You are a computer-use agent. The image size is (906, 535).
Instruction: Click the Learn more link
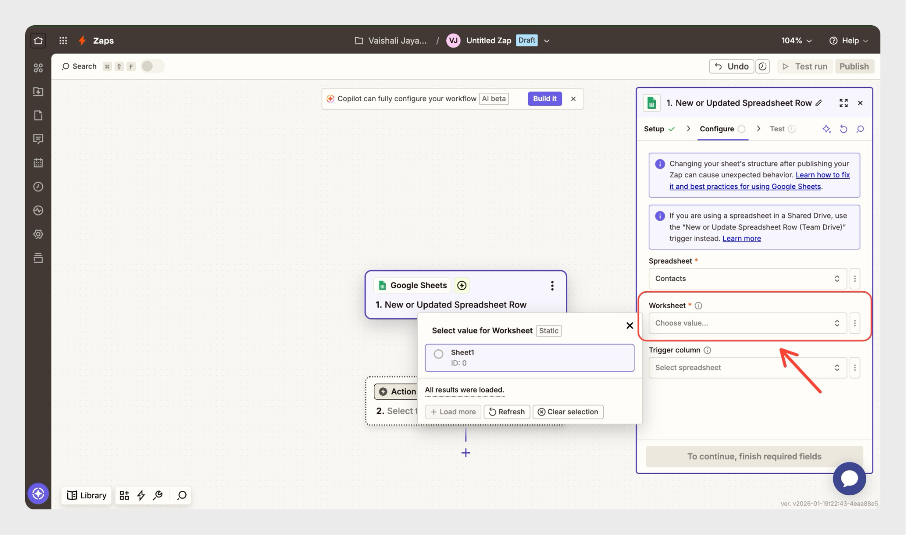point(741,239)
